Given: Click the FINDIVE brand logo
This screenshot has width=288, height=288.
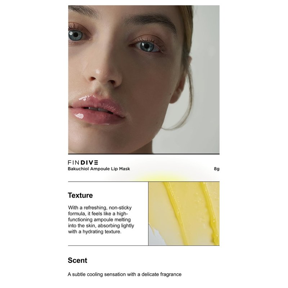Looking at the screenshot, I should point(83,162).
